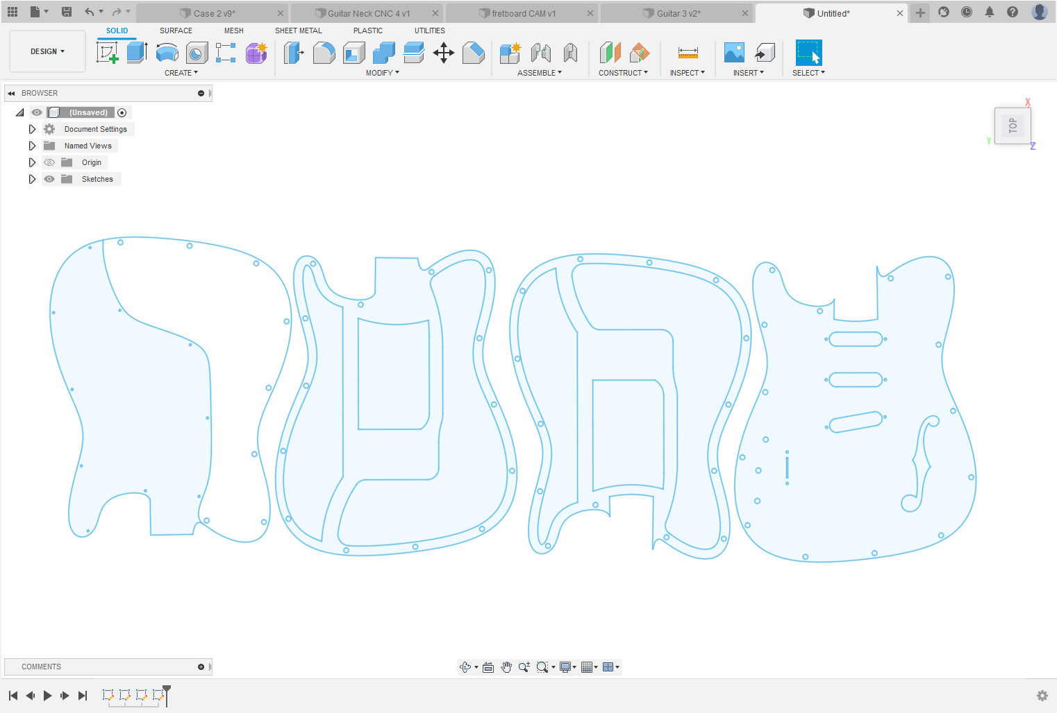This screenshot has height=713, width=1057.
Task: Switch to the SHEET METAL ribbon tab
Action: click(x=299, y=31)
